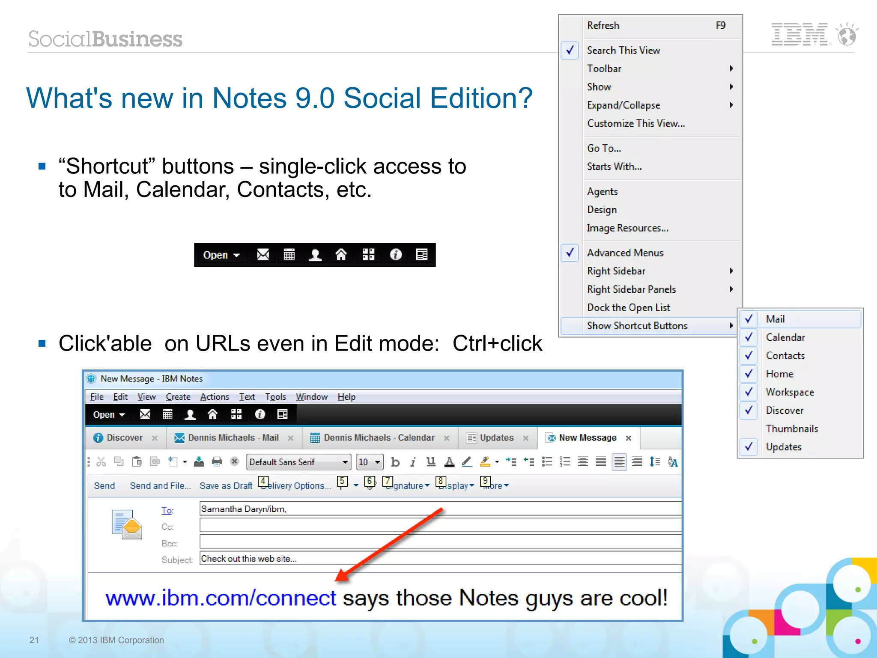Click the Workspace icon in the standalone shortcut bar

[369, 255]
